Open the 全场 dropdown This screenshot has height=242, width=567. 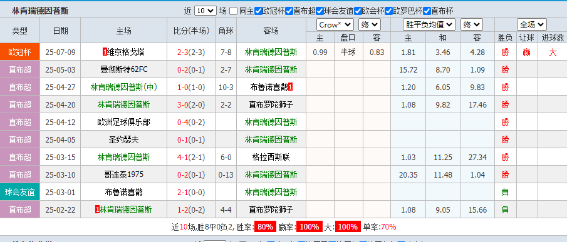pos(531,24)
